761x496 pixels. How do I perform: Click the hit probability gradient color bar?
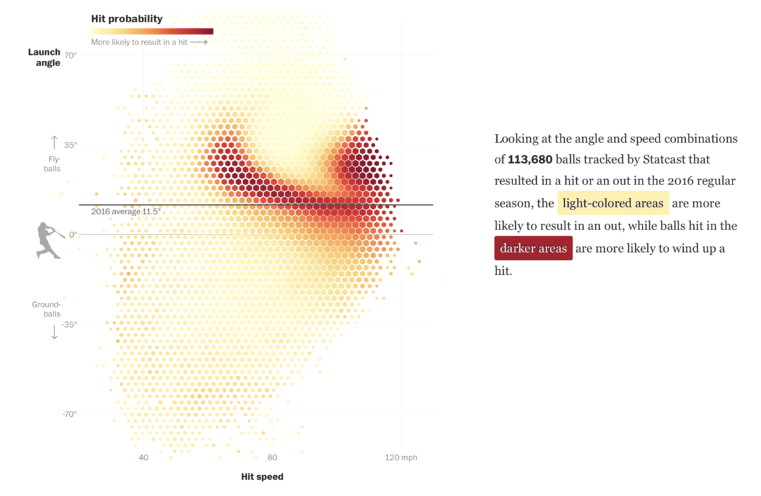(x=152, y=31)
